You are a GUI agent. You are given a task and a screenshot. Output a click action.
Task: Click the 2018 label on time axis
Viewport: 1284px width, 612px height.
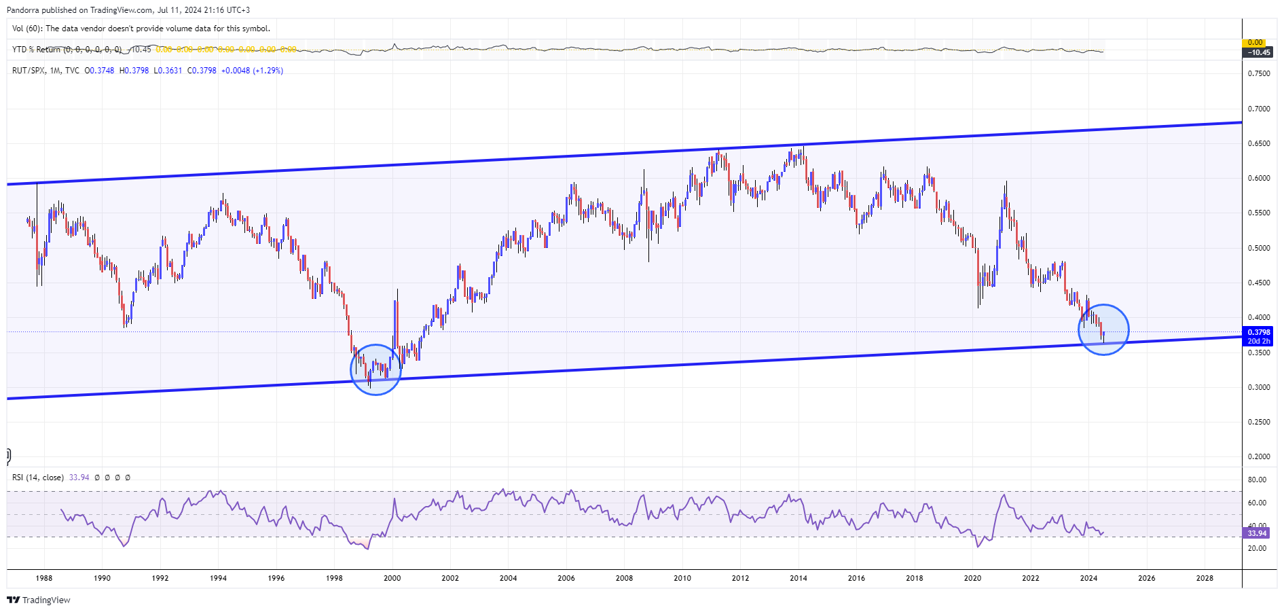click(915, 578)
